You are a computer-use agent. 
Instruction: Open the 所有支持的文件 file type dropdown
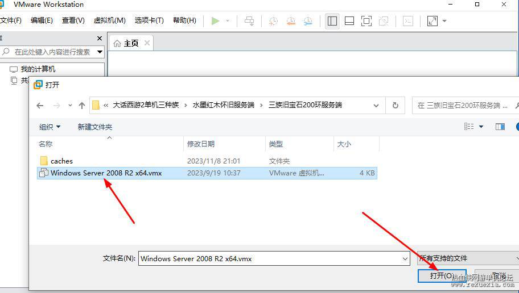[x=467, y=258]
